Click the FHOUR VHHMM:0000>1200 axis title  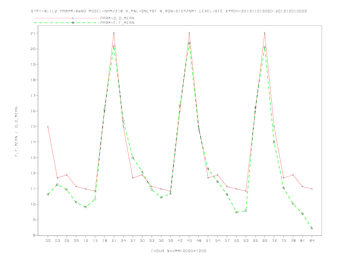[x=179, y=251]
